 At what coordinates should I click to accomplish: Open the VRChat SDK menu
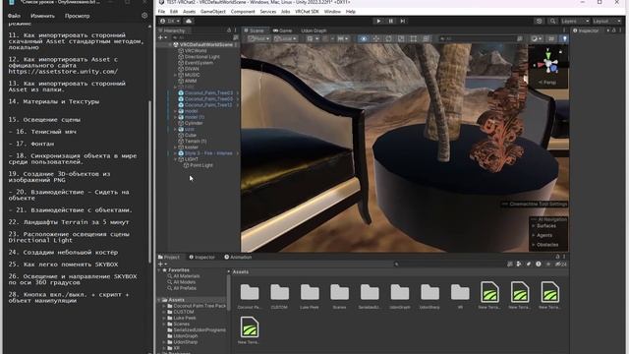[x=307, y=12]
